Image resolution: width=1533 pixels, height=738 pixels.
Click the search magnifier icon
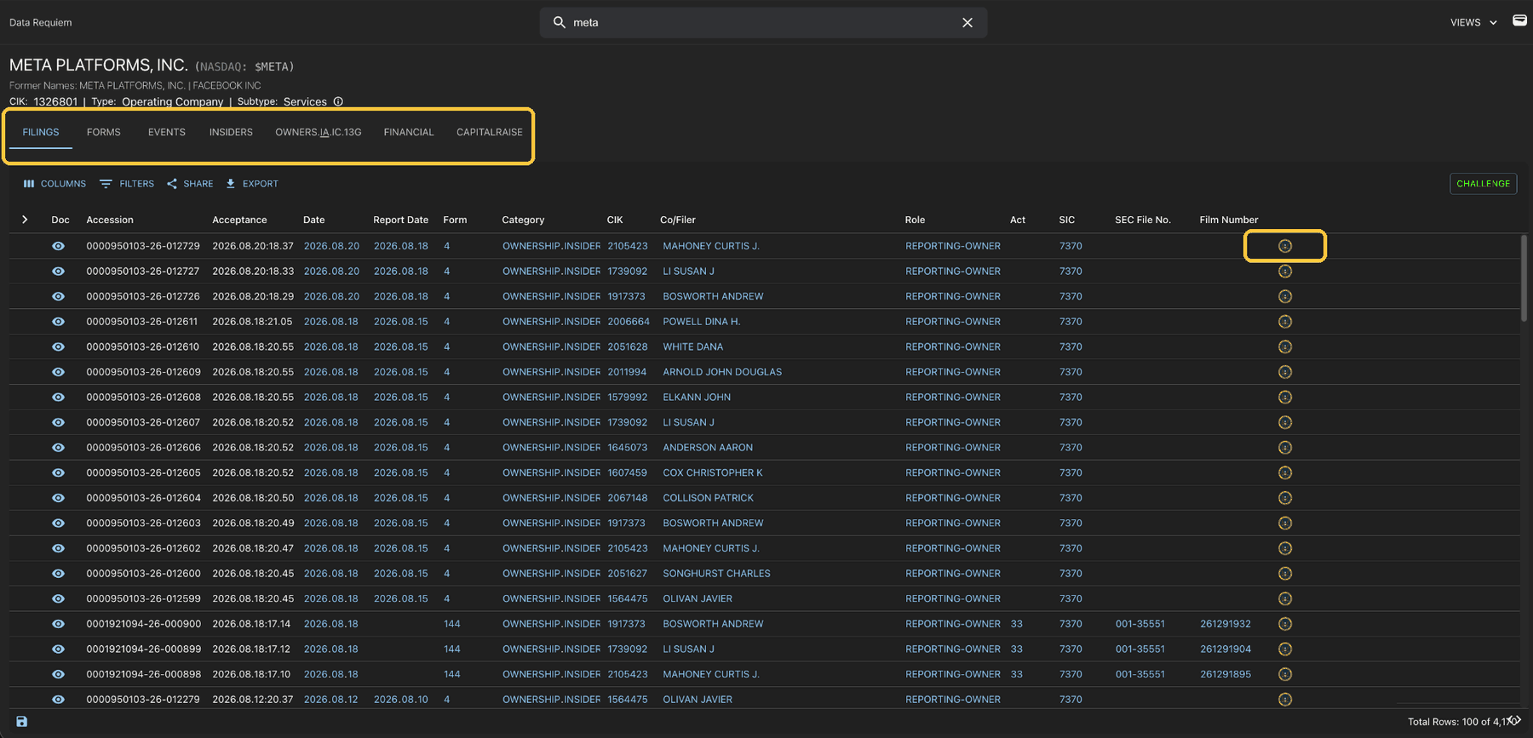tap(559, 22)
